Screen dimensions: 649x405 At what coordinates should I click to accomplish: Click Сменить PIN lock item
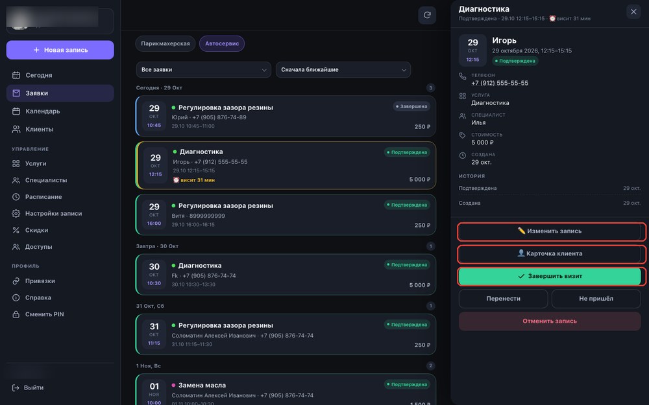(60, 314)
